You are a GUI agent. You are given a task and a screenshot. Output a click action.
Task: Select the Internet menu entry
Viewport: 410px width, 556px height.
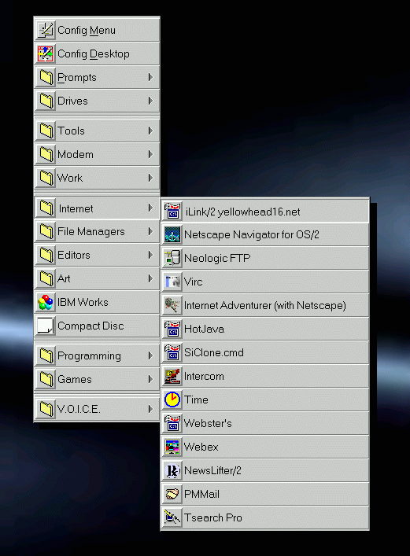(97, 208)
